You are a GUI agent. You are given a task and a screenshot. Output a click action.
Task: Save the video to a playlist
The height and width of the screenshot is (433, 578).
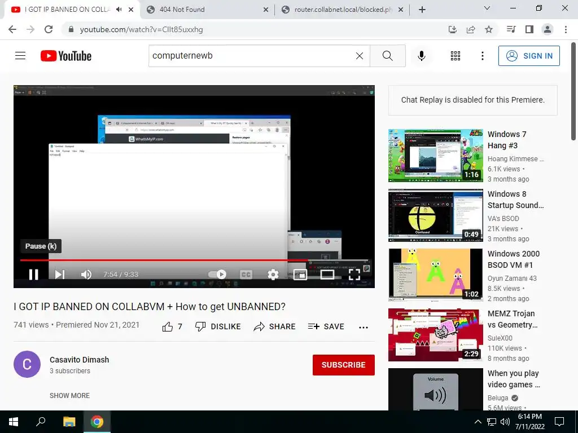(x=326, y=326)
